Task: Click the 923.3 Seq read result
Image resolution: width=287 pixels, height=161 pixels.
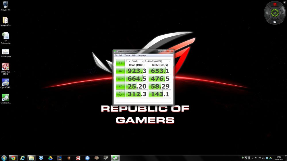Action: (136, 71)
